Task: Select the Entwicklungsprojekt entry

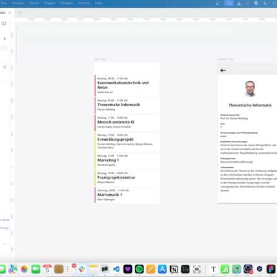Action: pos(127,142)
